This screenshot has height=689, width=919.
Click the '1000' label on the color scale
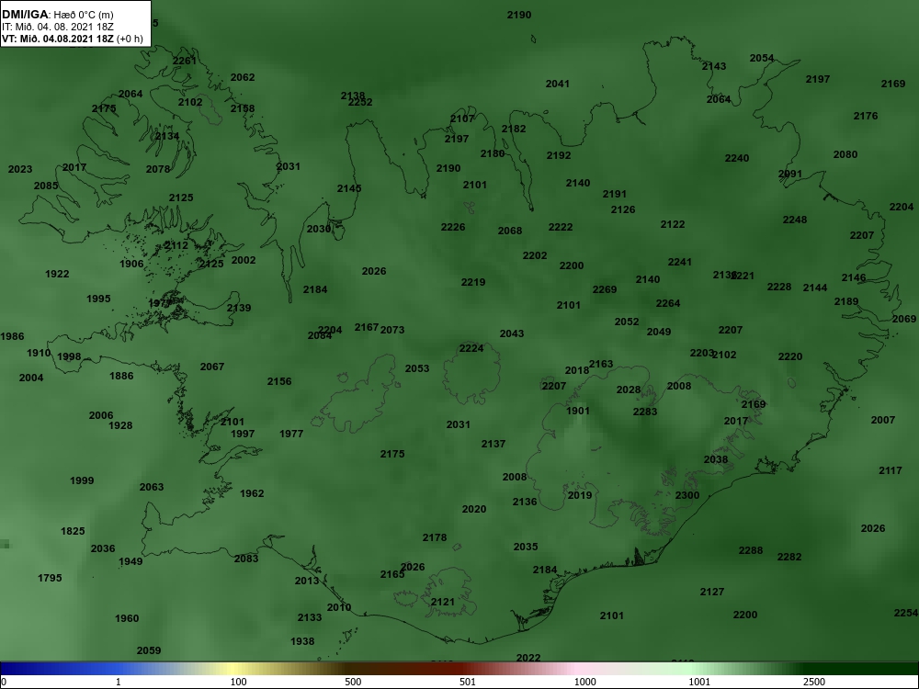tap(584, 682)
